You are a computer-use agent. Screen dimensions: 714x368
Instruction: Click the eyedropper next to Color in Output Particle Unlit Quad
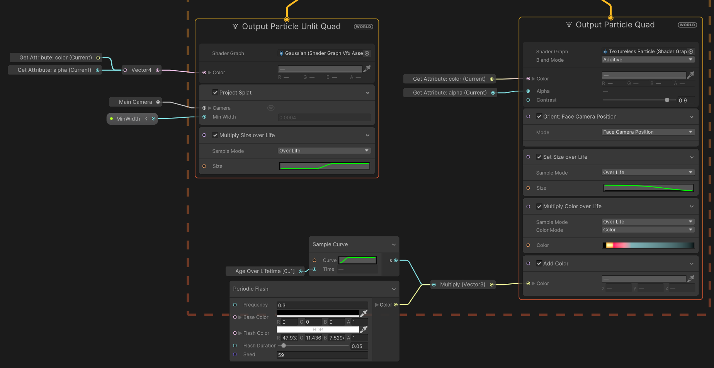[x=367, y=68]
